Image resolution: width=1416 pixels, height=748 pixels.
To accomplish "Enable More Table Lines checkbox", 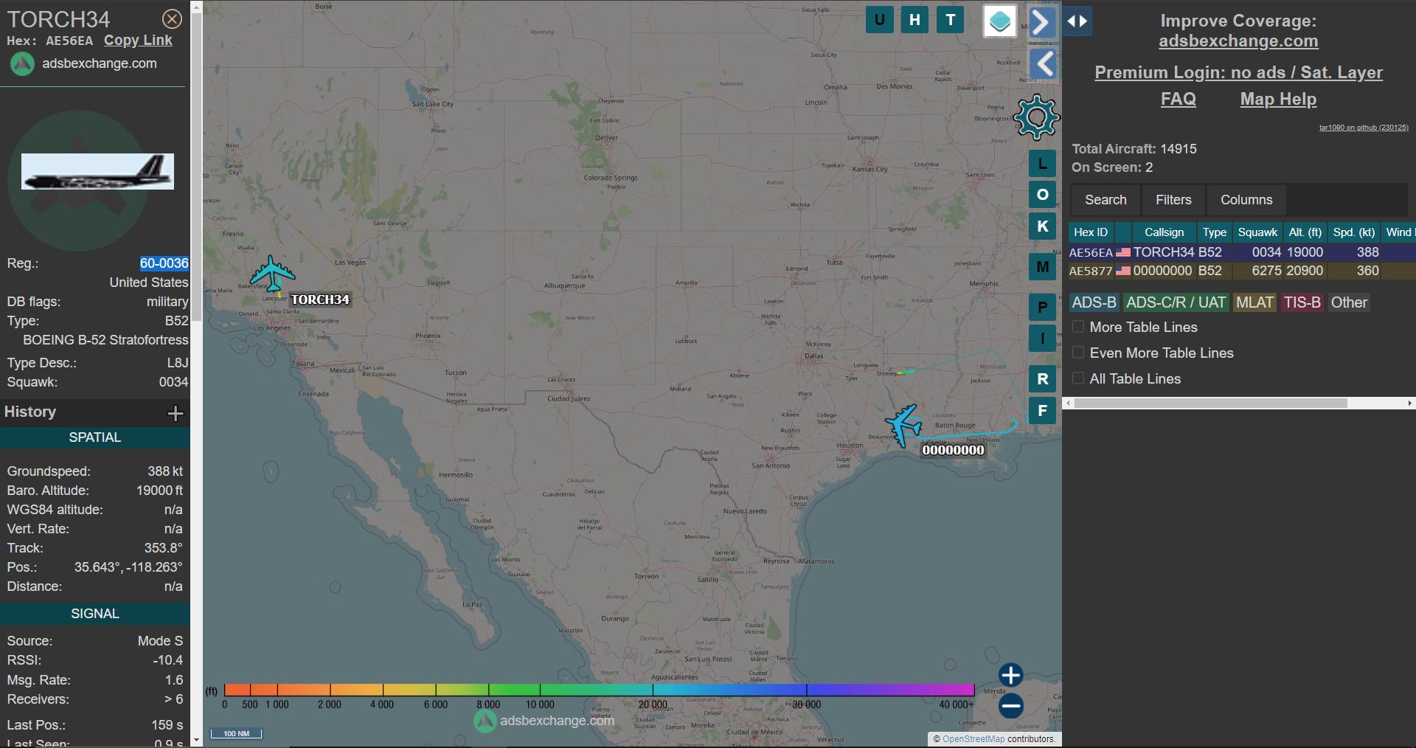I will point(1078,327).
